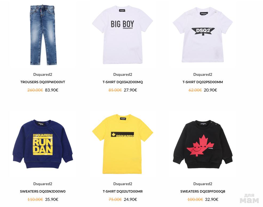Open the DSQ2 logo white t-shirt image
The width and height of the screenshot is (263, 207).
(203, 35)
